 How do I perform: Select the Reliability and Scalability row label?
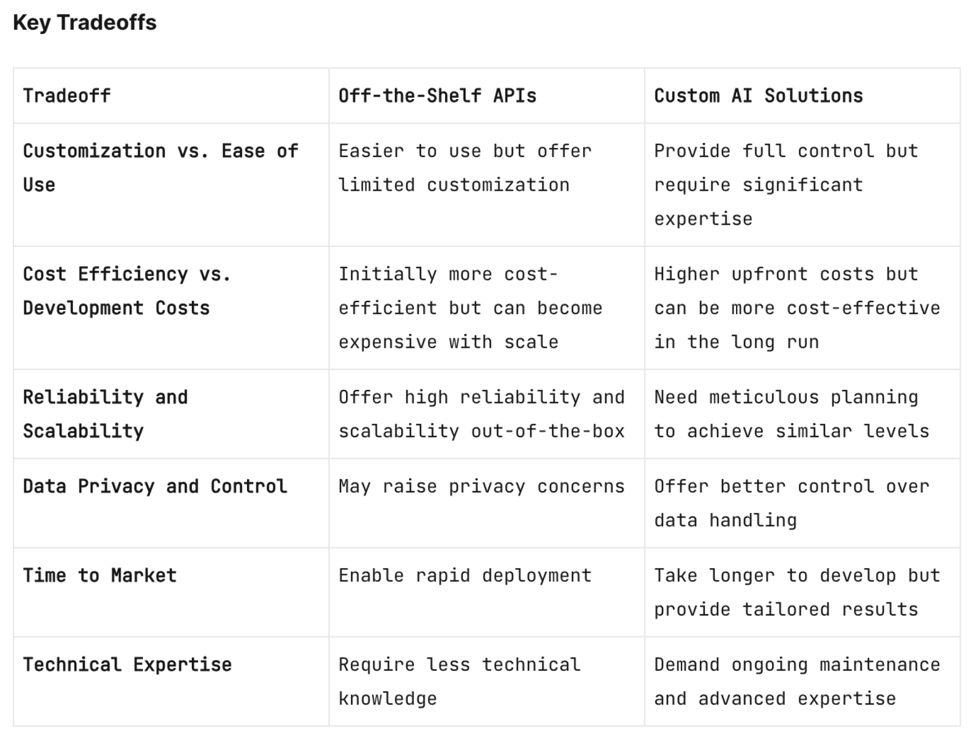pos(171,414)
